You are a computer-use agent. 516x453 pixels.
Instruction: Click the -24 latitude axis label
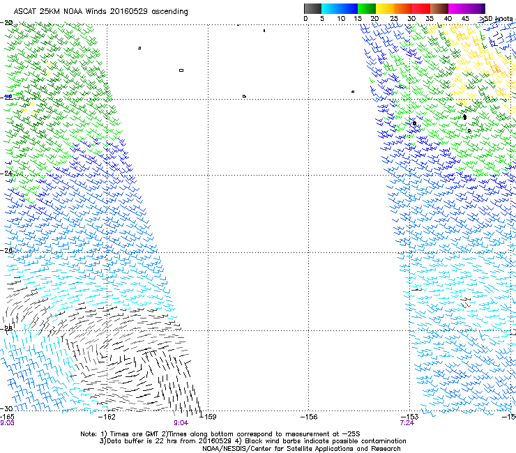point(6,173)
